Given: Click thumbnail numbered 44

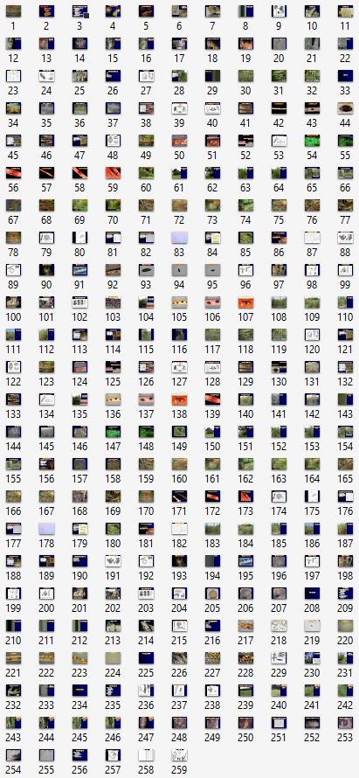Looking at the screenshot, I should point(345,108).
